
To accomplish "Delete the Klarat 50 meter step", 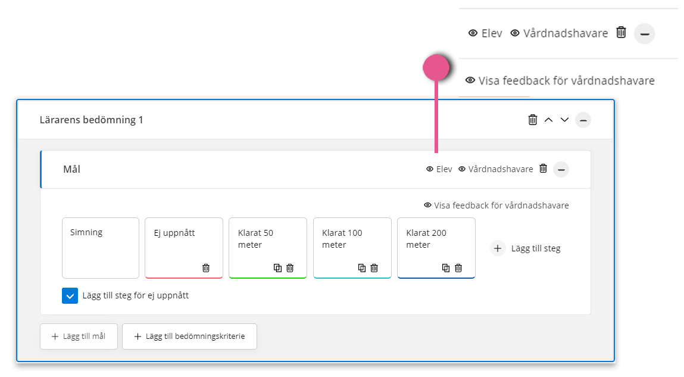I will (290, 268).
